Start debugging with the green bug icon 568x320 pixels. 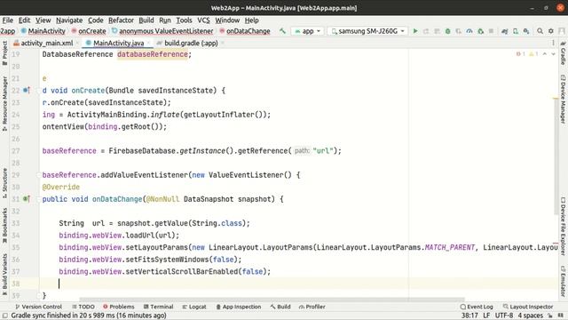pyautogui.click(x=447, y=31)
